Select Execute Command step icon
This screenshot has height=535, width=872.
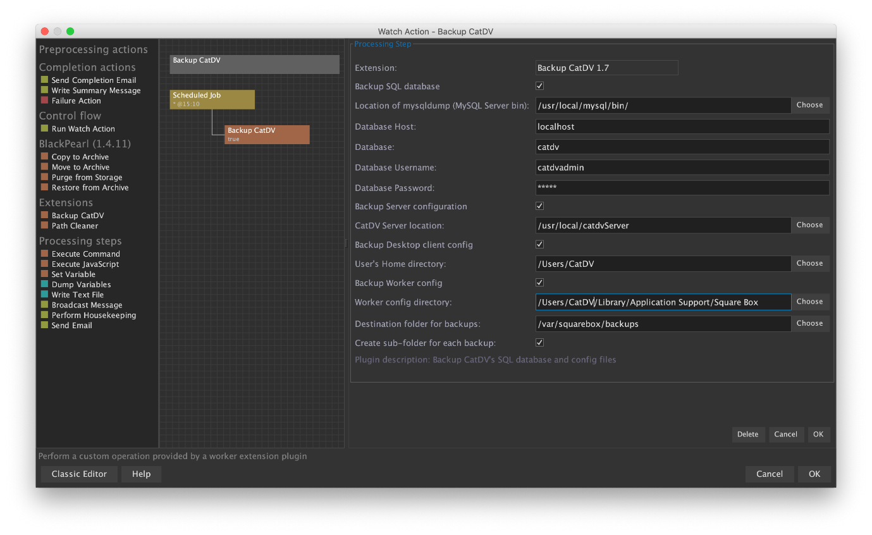(x=44, y=254)
